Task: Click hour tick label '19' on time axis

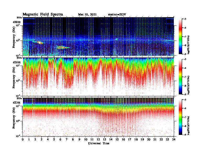Action: [142, 139]
